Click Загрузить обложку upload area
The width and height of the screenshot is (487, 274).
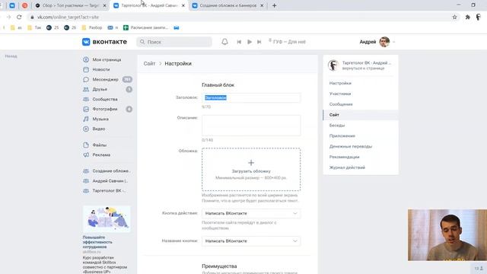tap(251, 169)
